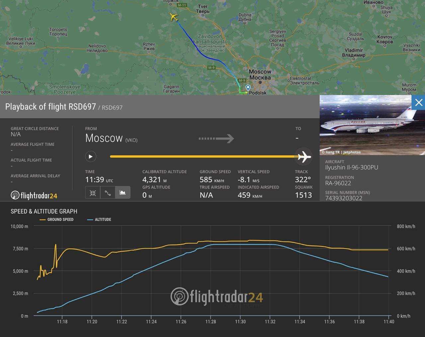
Task: Toggle the Altitude legend item
Action: [x=99, y=220]
